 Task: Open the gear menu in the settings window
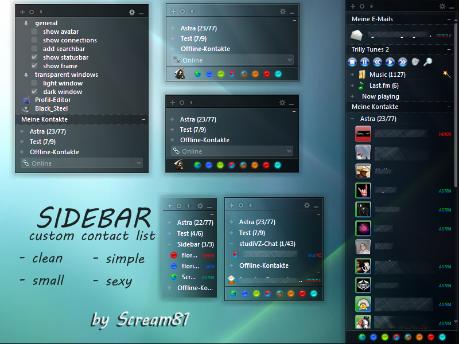pos(132,12)
